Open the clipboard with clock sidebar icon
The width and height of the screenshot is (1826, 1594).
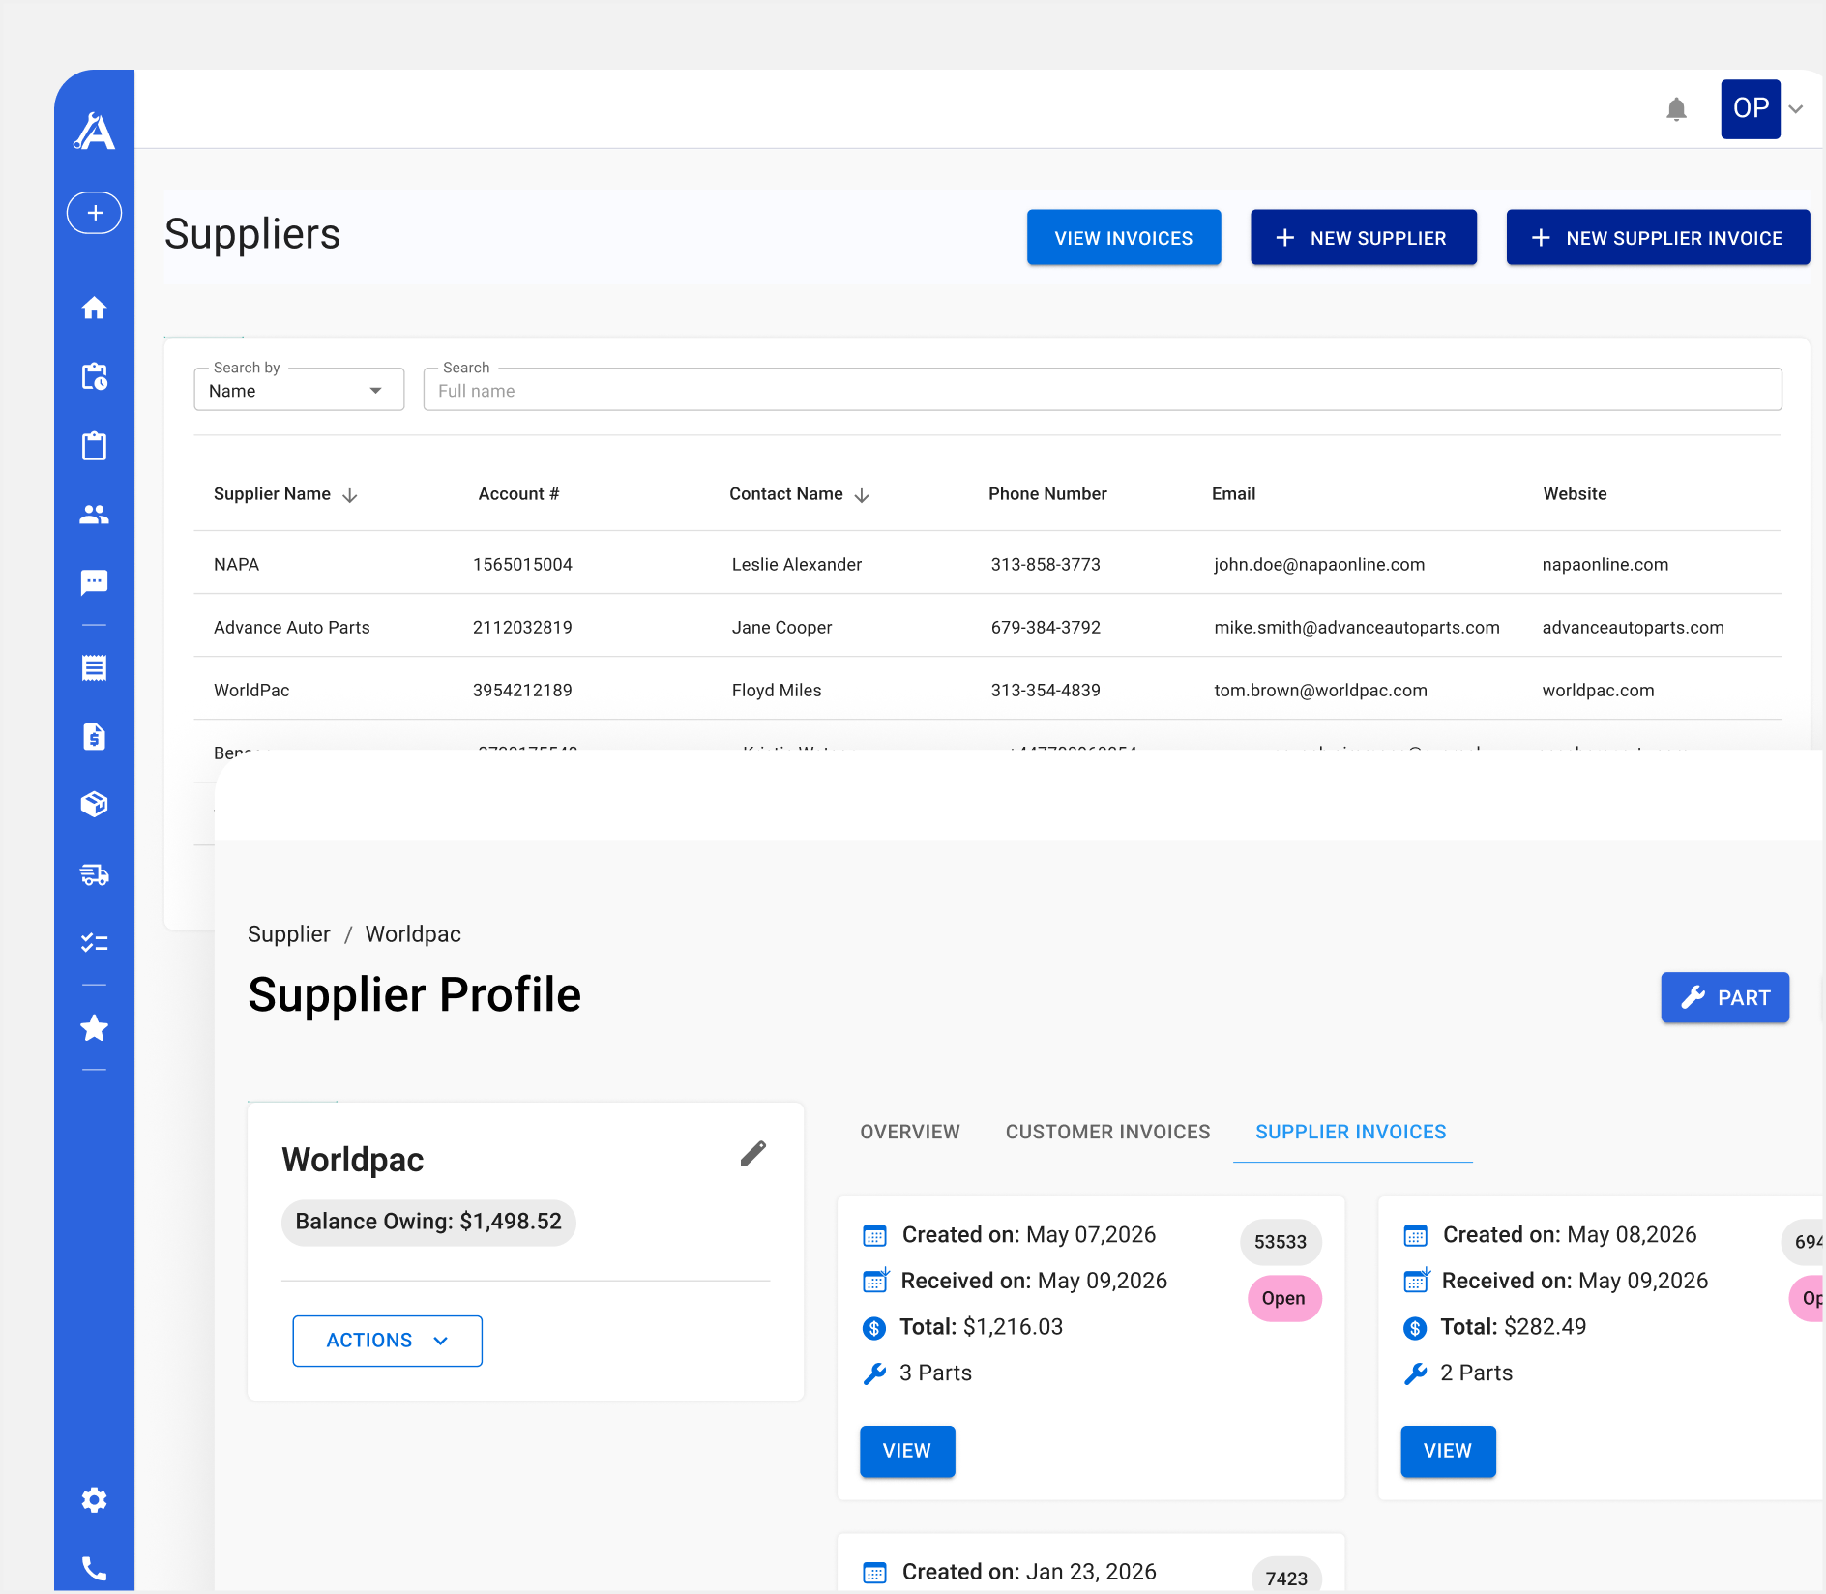click(94, 376)
